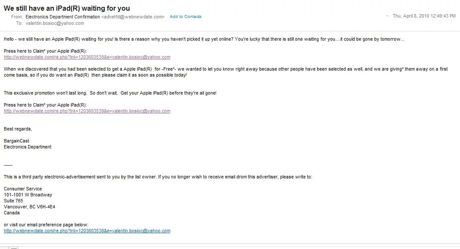Click the Thu, April 8, 2010 timestamp
This screenshot has width=460, height=249.
(x=424, y=16)
